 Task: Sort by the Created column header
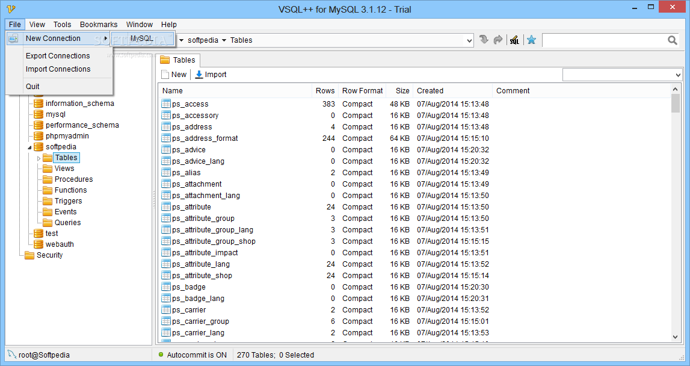coord(453,91)
